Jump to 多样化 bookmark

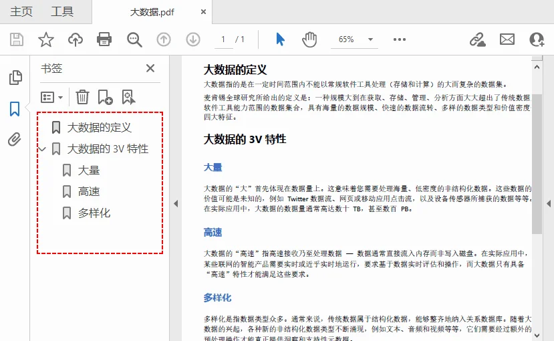tap(94, 213)
